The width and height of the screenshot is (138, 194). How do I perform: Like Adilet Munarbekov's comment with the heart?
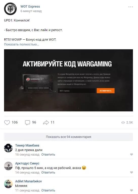(x=131, y=190)
